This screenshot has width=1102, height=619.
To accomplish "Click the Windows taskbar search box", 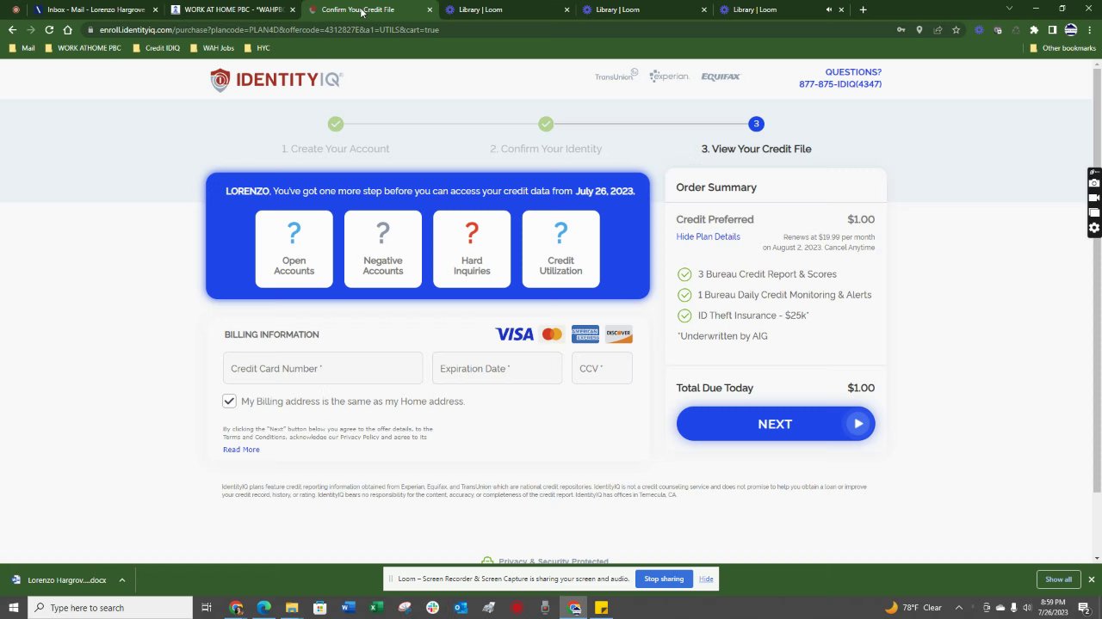I will [x=109, y=608].
